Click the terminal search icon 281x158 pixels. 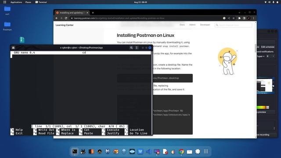click(x=131, y=48)
